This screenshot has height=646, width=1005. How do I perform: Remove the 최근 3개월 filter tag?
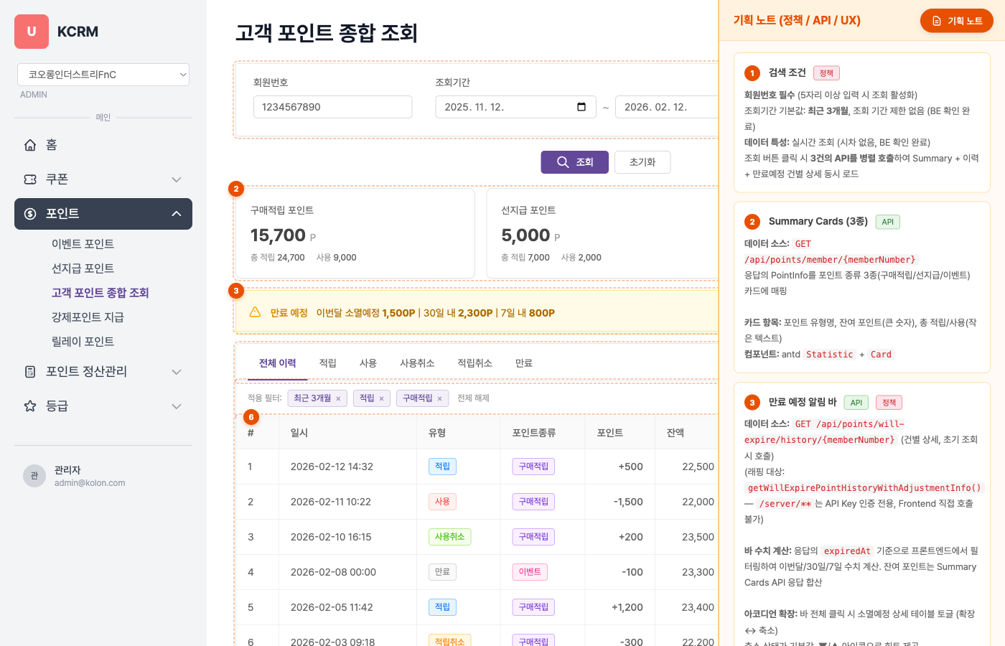(338, 399)
